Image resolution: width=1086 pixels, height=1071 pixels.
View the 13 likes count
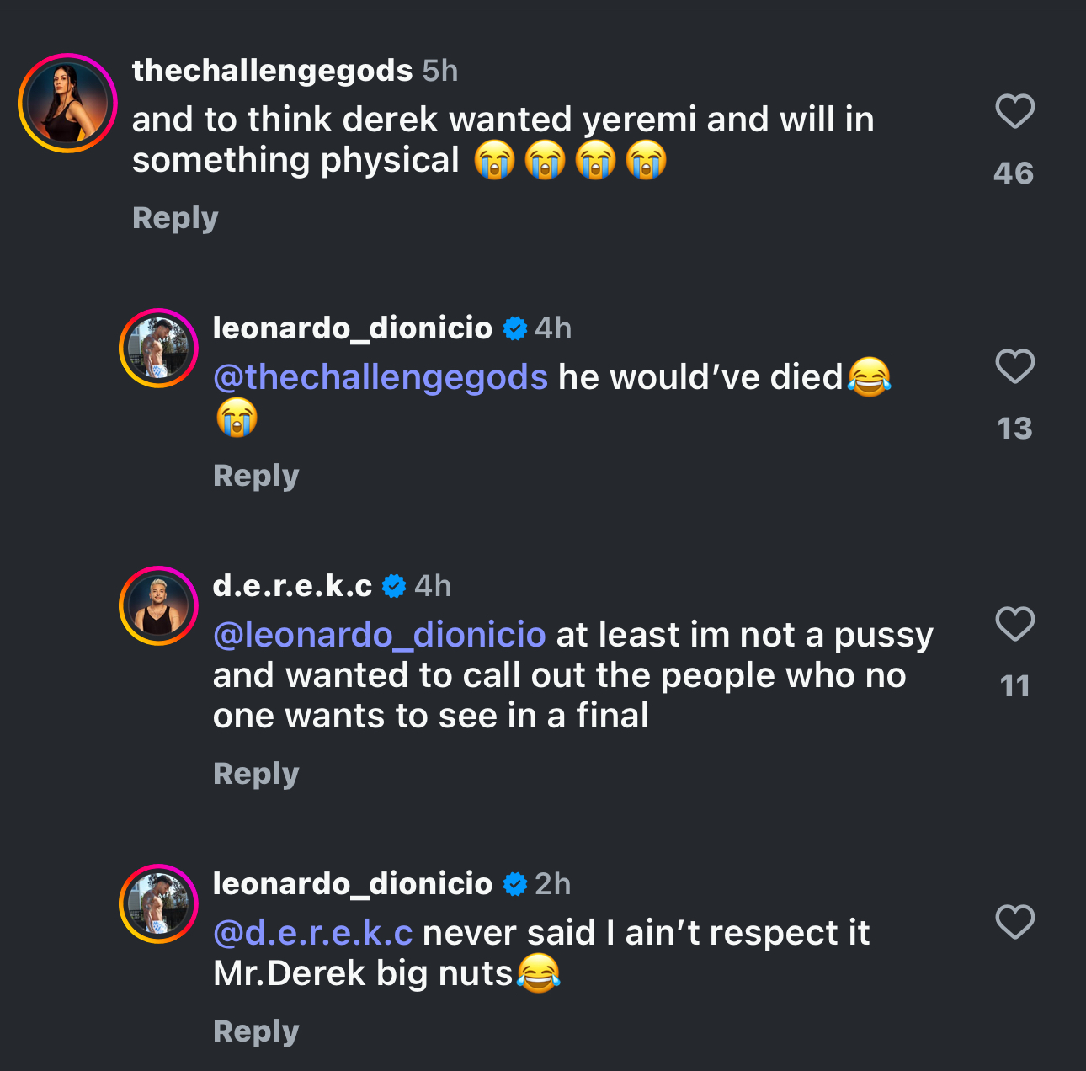(1014, 429)
